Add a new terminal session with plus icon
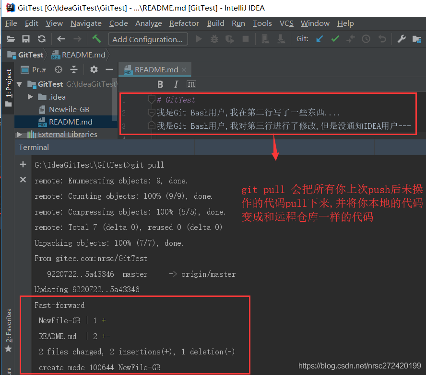This screenshot has height=375, width=426. pos(23,165)
